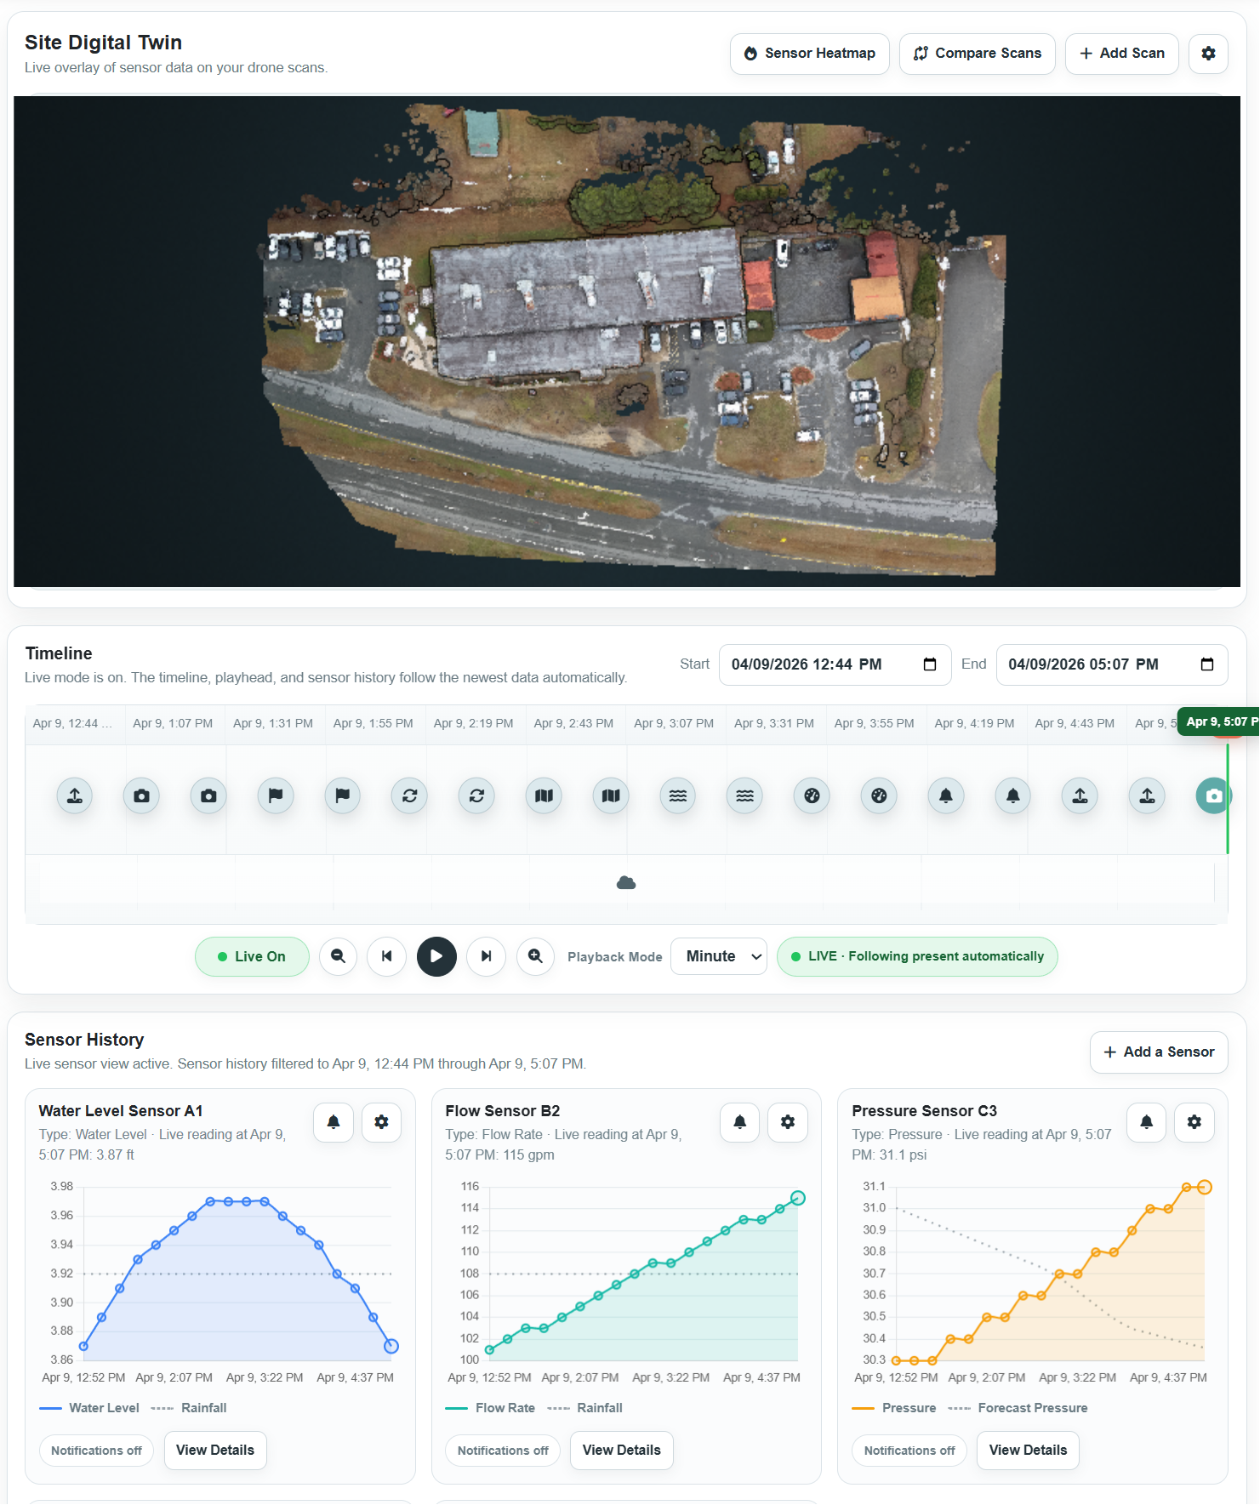Click the cloud weather marker on timeline
Image resolution: width=1260 pixels, height=1505 pixels.
point(626,883)
